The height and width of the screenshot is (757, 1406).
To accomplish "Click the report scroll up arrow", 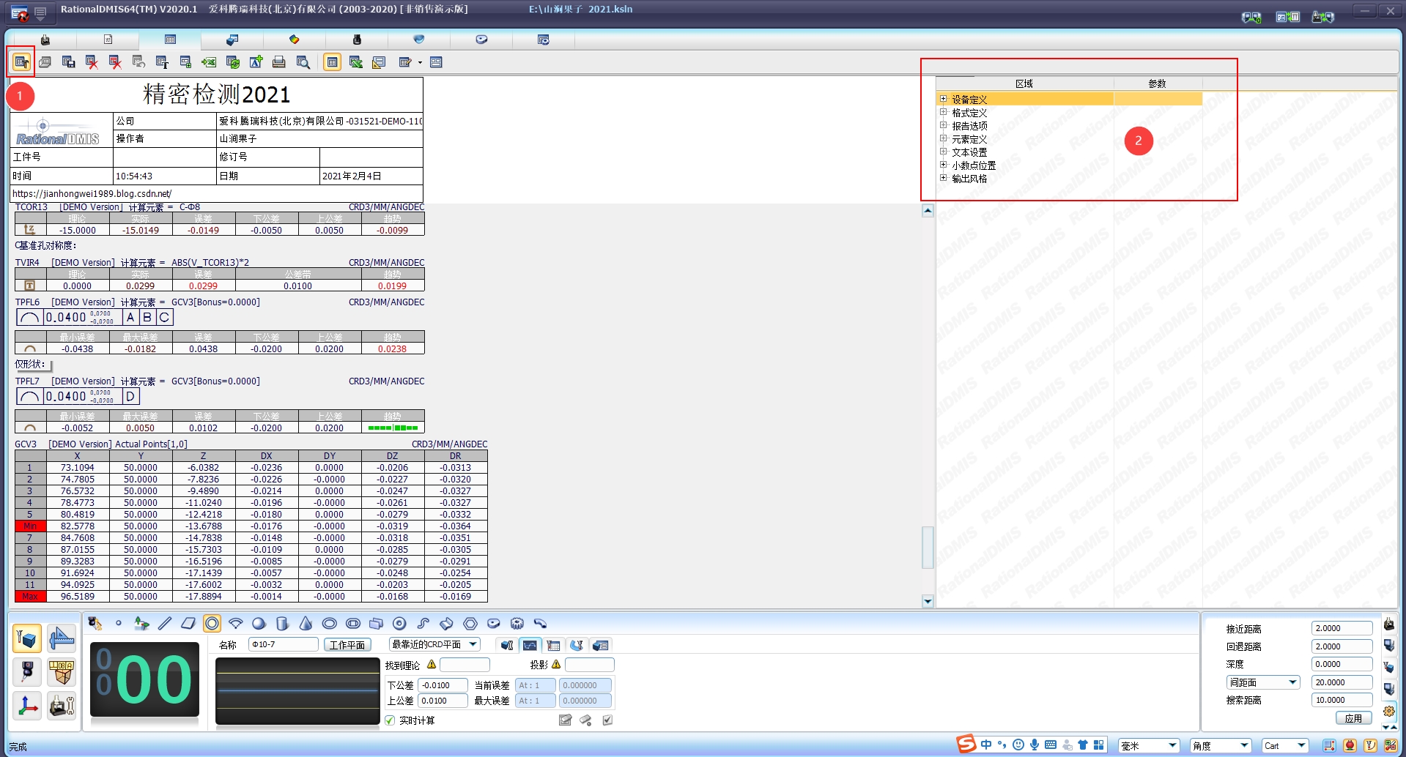I will [928, 211].
